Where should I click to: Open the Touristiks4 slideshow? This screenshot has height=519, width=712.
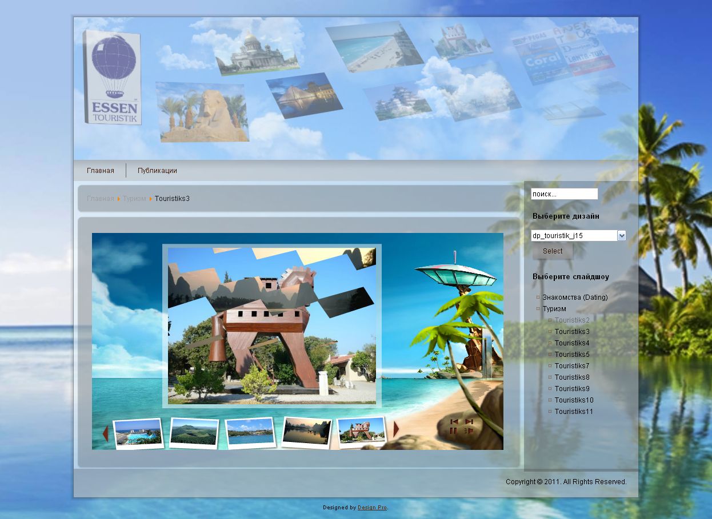(572, 343)
